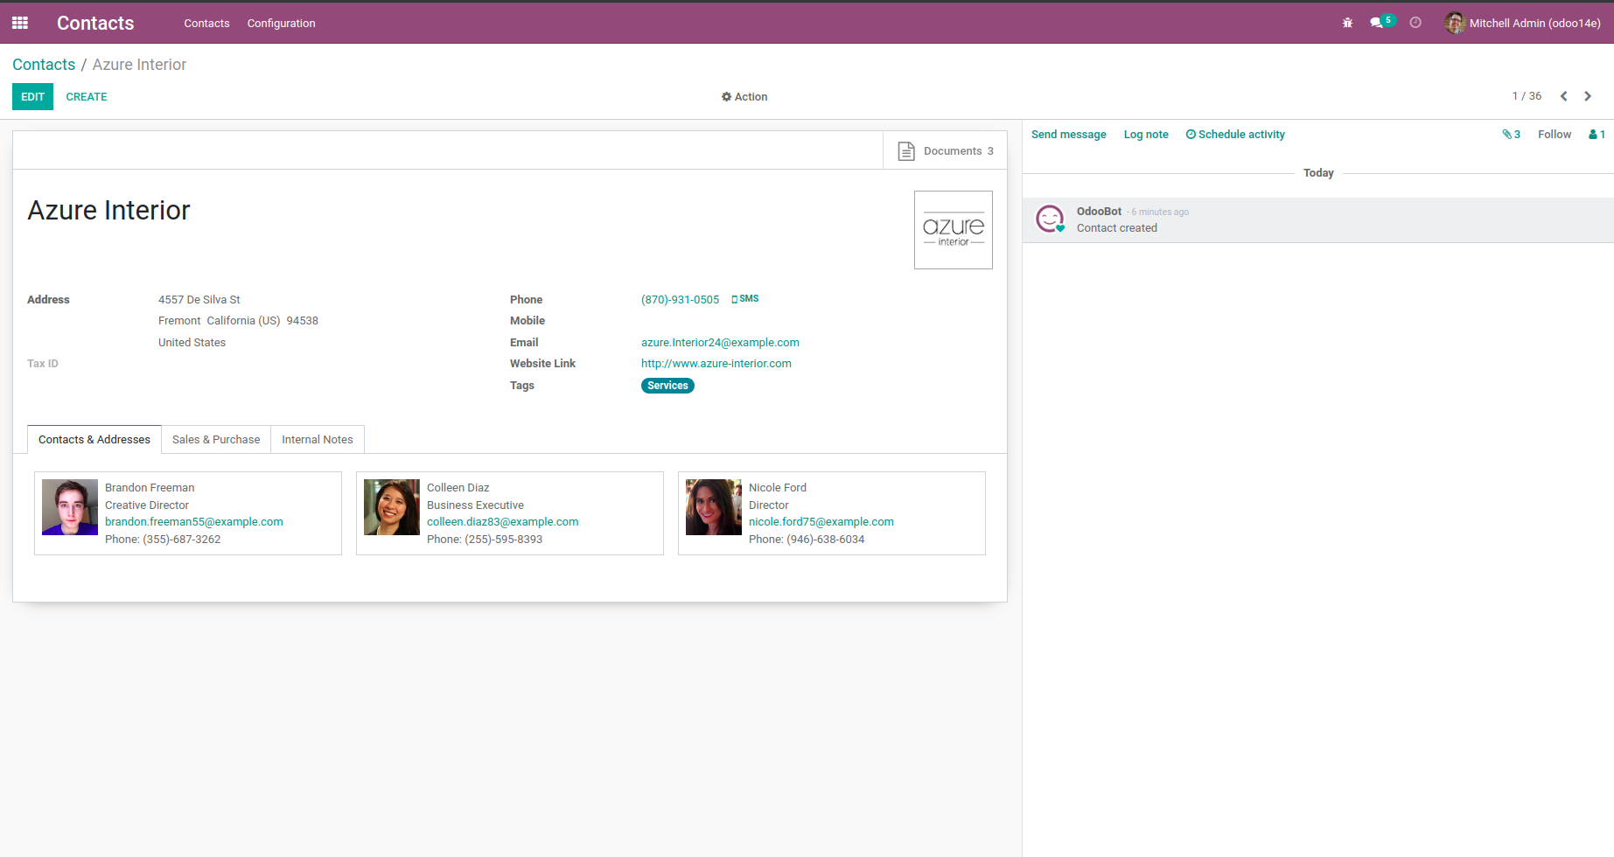Click the attachments paperclip count
The width and height of the screenshot is (1614, 857).
pyautogui.click(x=1511, y=135)
